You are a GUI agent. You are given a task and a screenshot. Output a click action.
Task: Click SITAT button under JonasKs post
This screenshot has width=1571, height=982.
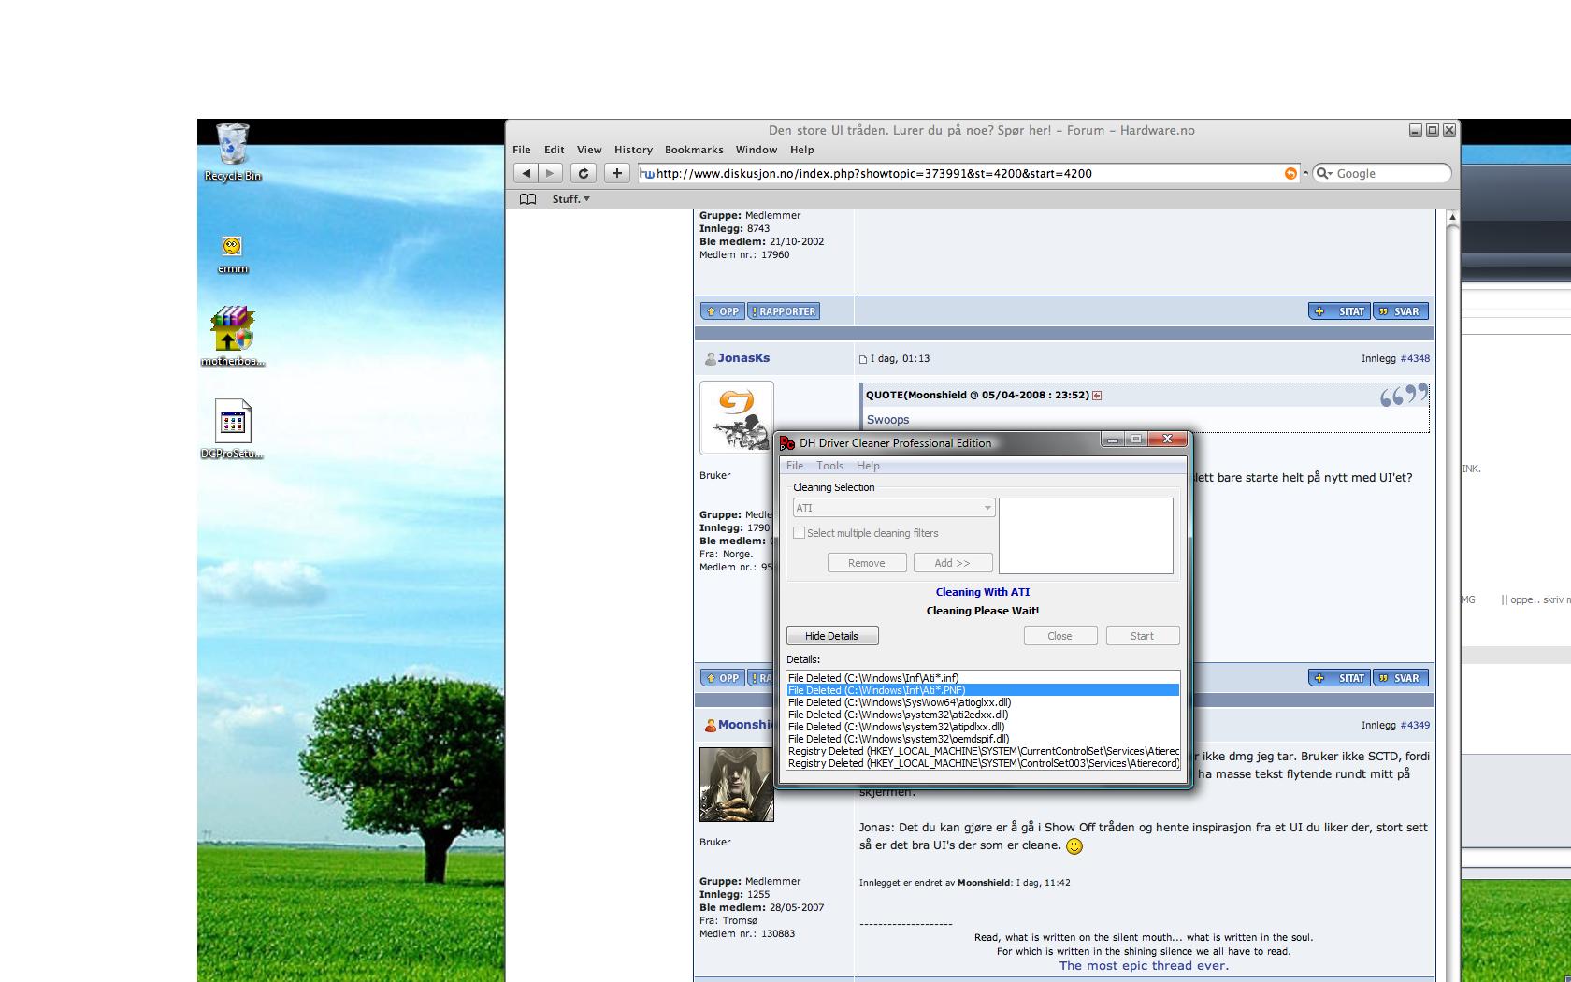(x=1340, y=678)
